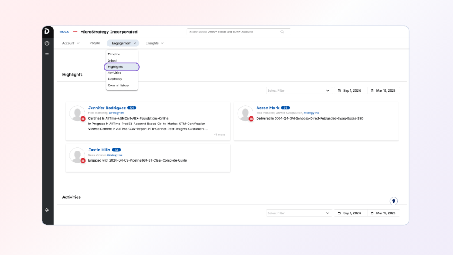This screenshot has width=453, height=255.
Task: Expand the Account dropdown tab
Action: tap(70, 43)
